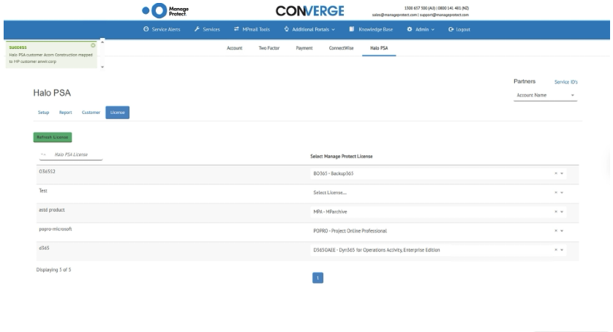Viewport: 613px width, 332px height.
Task: Open the Customer sub-tab
Action: (x=91, y=112)
